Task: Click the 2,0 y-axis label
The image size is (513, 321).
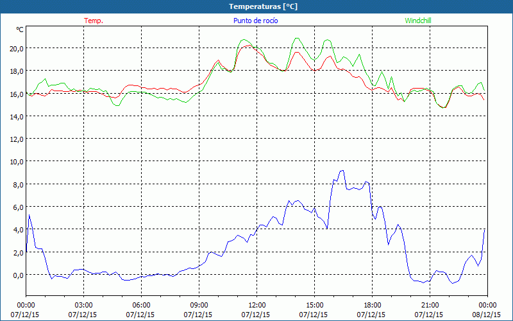Action: (19, 252)
